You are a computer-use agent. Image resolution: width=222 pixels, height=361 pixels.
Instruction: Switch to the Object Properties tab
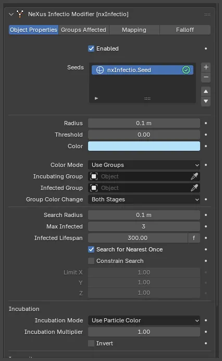[x=33, y=30]
